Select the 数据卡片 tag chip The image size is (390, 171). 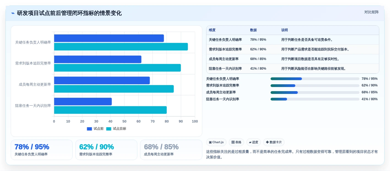pyautogui.click(x=274, y=142)
